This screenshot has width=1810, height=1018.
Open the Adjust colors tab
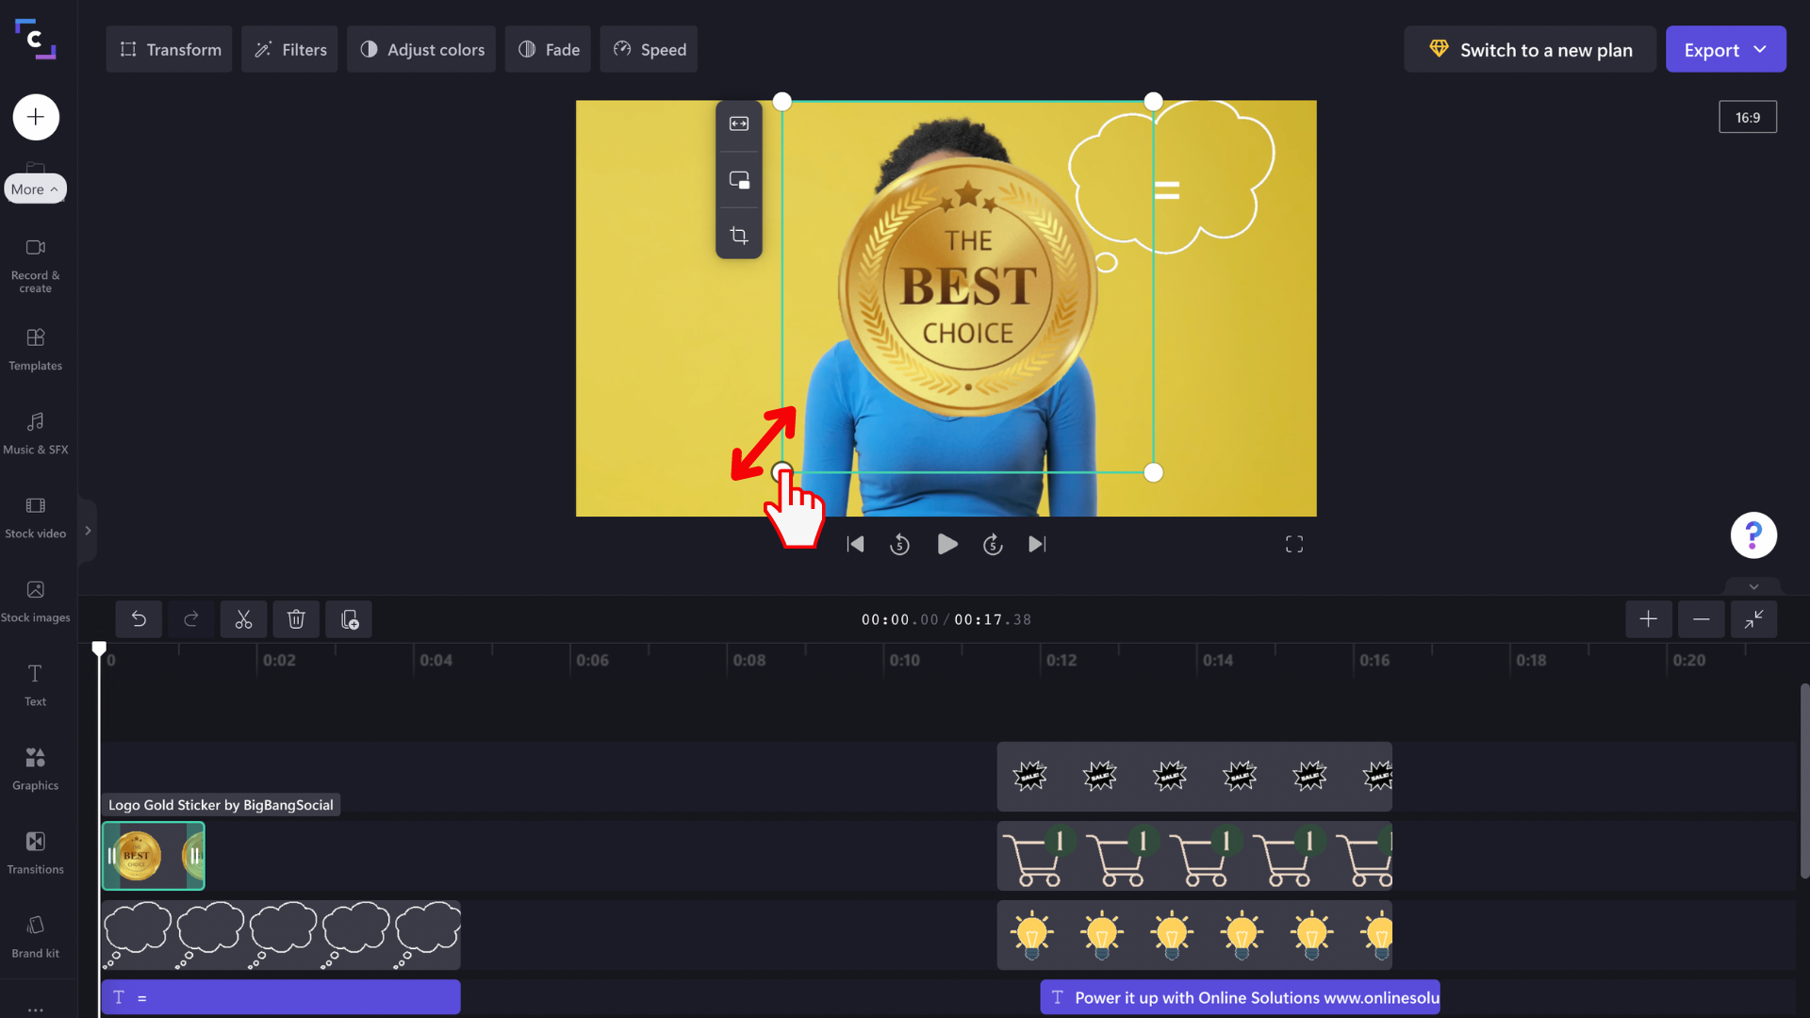tap(420, 49)
